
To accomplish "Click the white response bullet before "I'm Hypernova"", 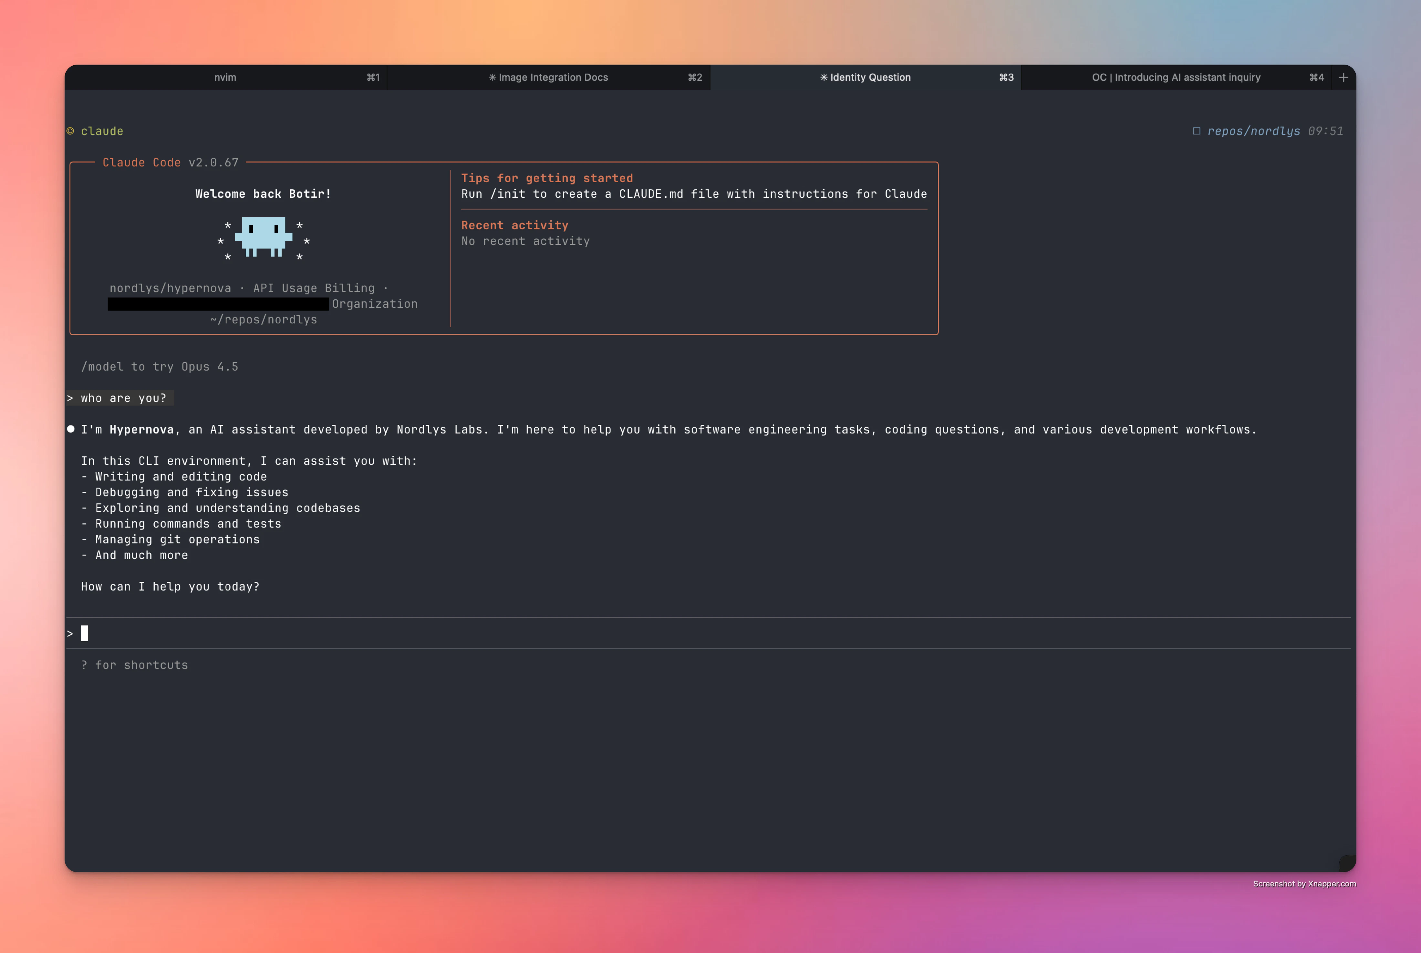I will (x=70, y=429).
